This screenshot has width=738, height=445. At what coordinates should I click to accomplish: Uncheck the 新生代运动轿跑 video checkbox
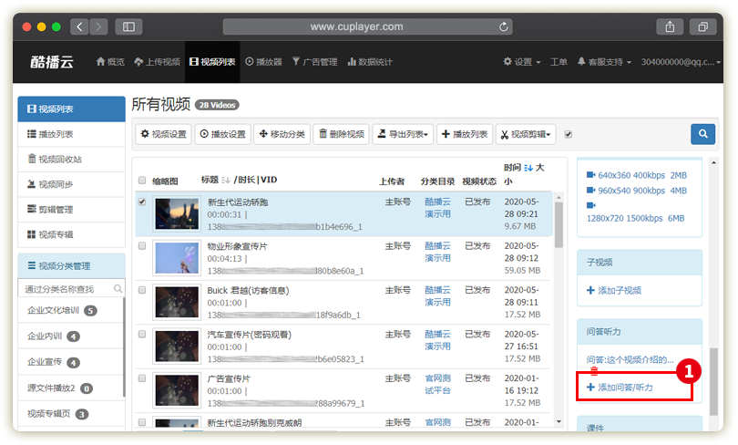coord(141,202)
